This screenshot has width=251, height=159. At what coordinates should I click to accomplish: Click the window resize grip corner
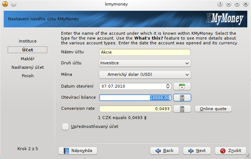[248, 156]
